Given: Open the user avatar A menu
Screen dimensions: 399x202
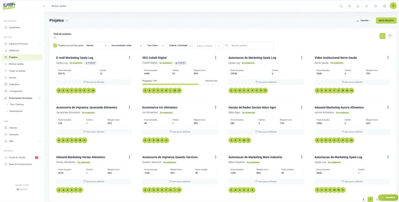Looking at the screenshot, I should pos(393,5).
